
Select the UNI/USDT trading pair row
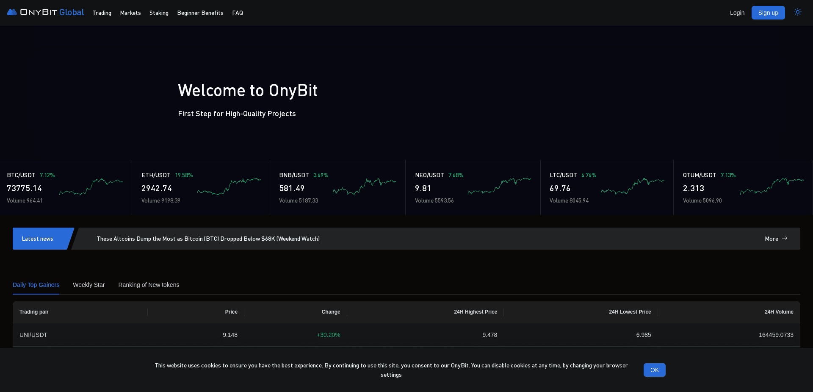[33, 335]
